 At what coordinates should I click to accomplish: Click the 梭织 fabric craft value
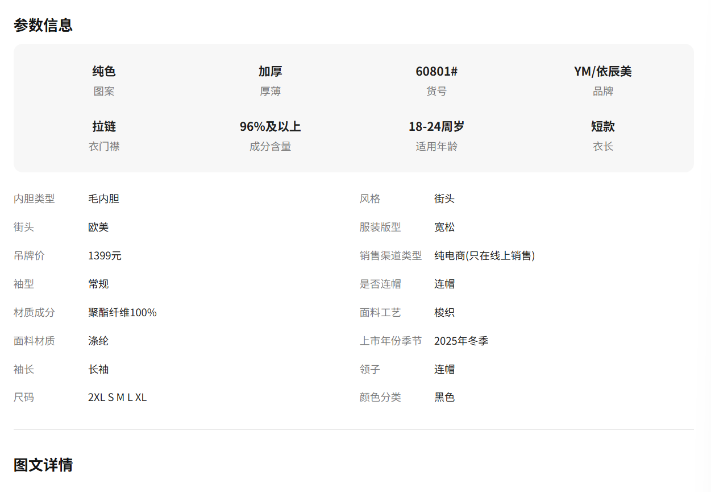(444, 312)
